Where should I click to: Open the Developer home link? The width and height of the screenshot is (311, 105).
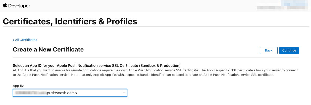19,6
